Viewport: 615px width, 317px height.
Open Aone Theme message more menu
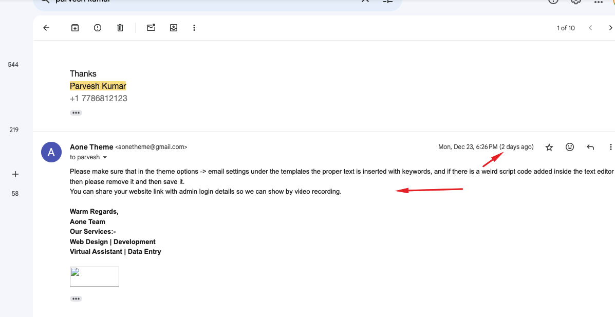[611, 147]
